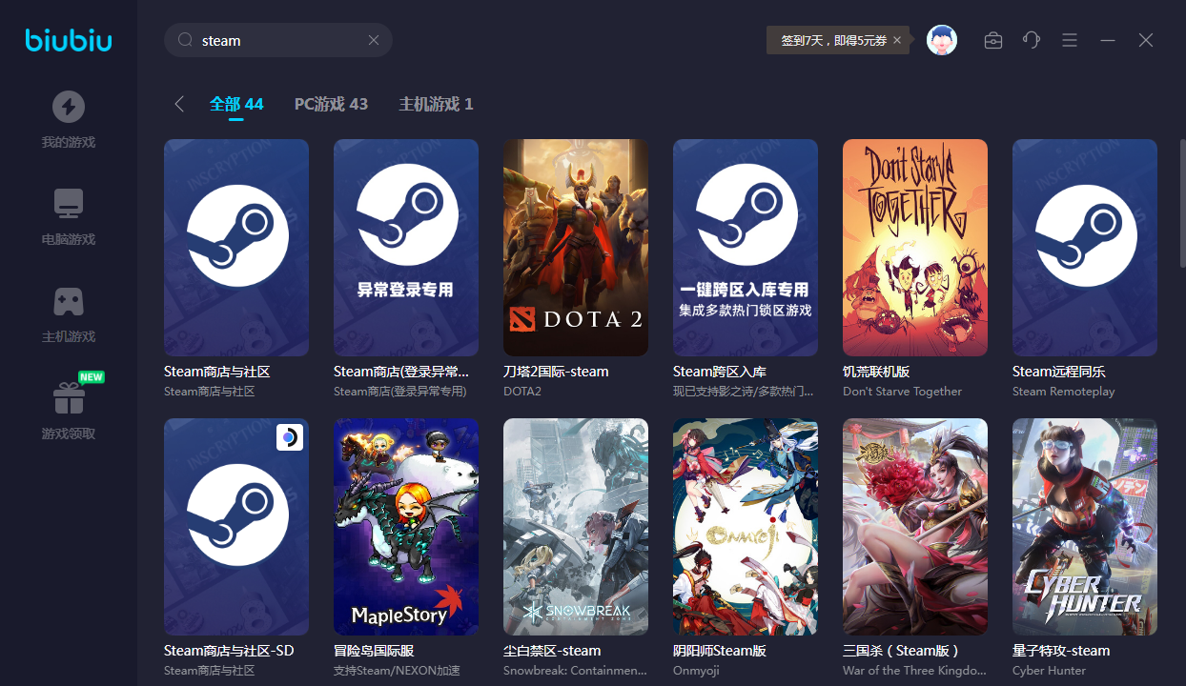Open the Cyber Hunter cover
This screenshot has width=1186, height=686.
pyautogui.click(x=1085, y=527)
